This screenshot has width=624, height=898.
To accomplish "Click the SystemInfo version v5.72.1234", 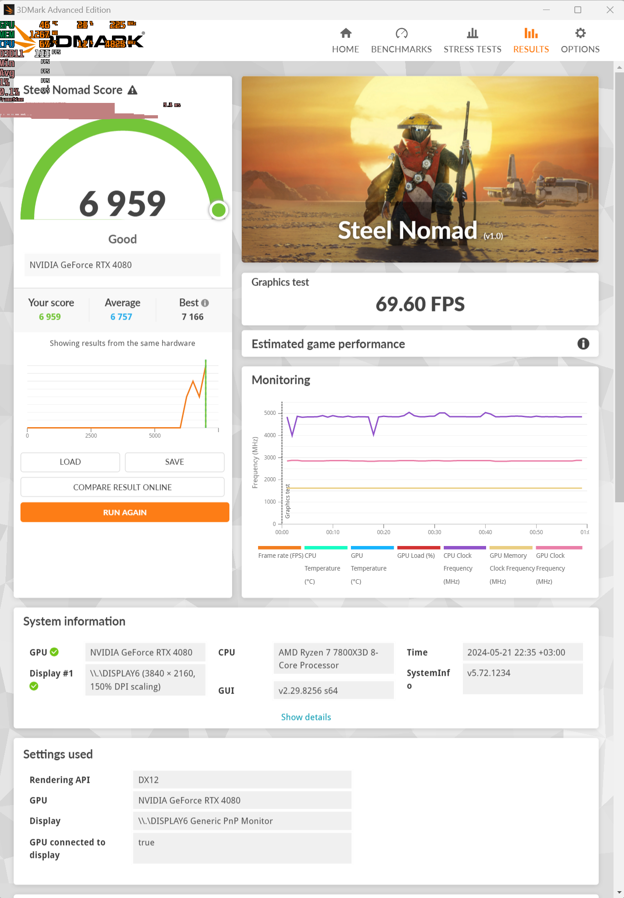I will pos(523,679).
